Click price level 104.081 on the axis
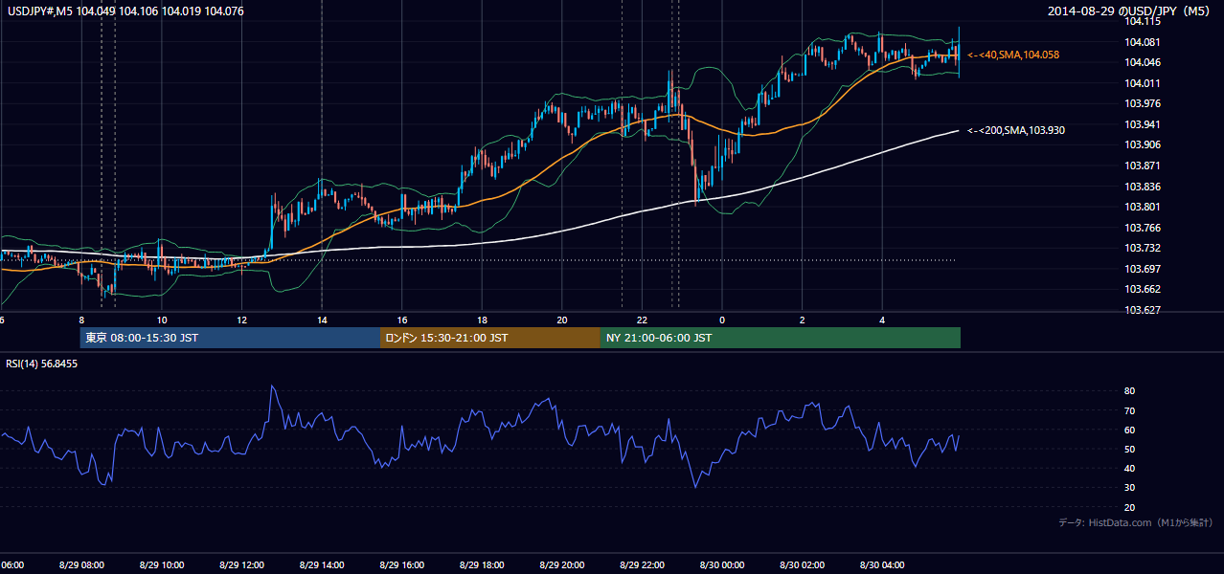Screen dimensions: 1224x574 [1143, 42]
